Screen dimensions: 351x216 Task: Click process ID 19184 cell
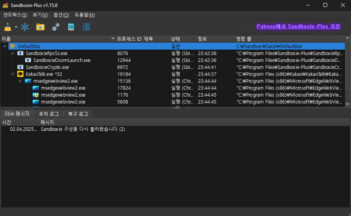point(124,74)
